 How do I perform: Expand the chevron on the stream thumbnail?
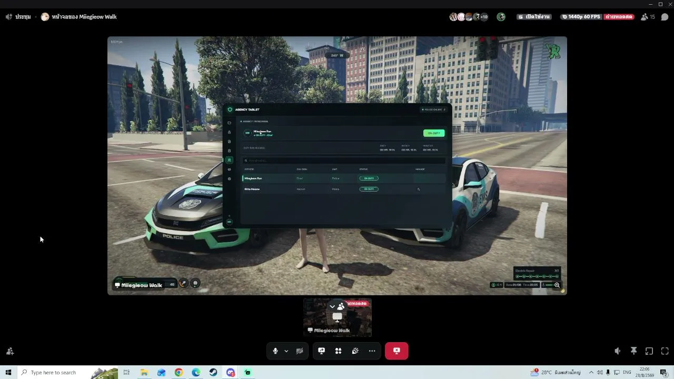(332, 306)
